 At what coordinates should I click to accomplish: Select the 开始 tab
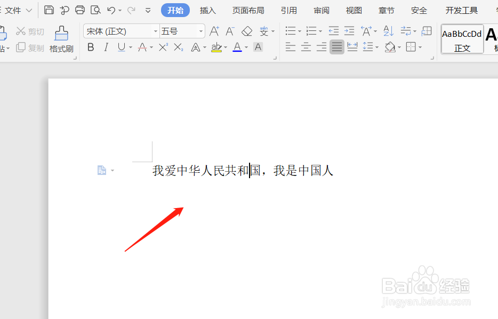click(175, 10)
